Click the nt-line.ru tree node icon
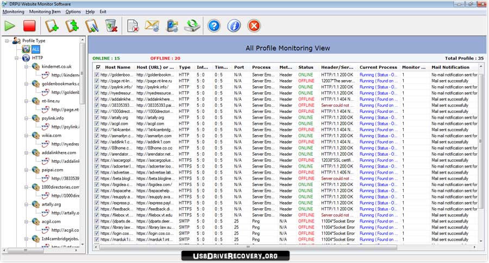The width and height of the screenshot is (489, 263). click(36, 101)
